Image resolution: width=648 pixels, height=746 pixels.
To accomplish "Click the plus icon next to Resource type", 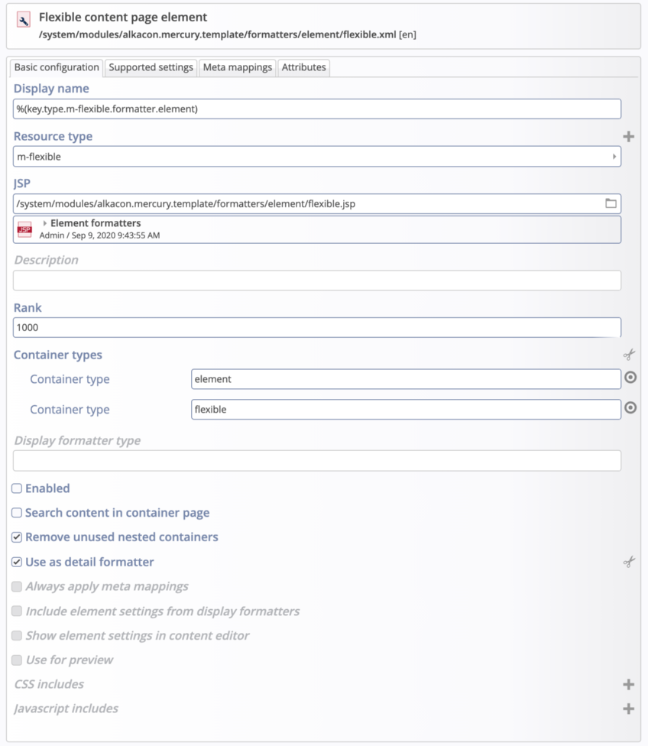I will [628, 137].
